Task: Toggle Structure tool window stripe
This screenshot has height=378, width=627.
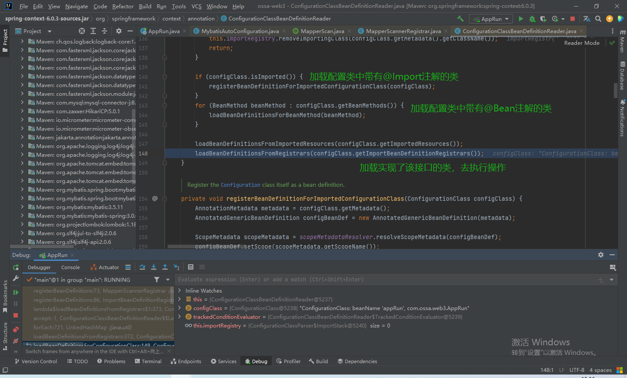Action: [5, 336]
